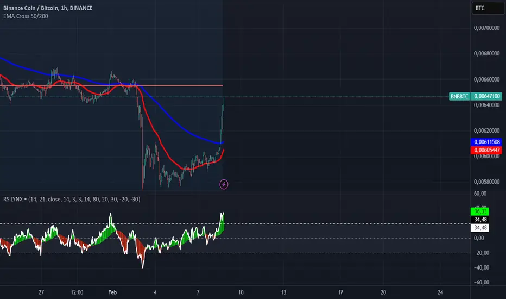Click the 0,00660000 price axis label
Viewport: 506px width, 299px height.
coord(486,79)
